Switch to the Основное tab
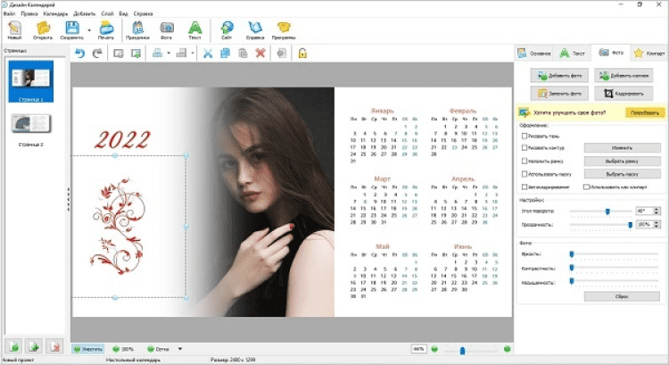The width and height of the screenshot is (669, 365). [534, 53]
